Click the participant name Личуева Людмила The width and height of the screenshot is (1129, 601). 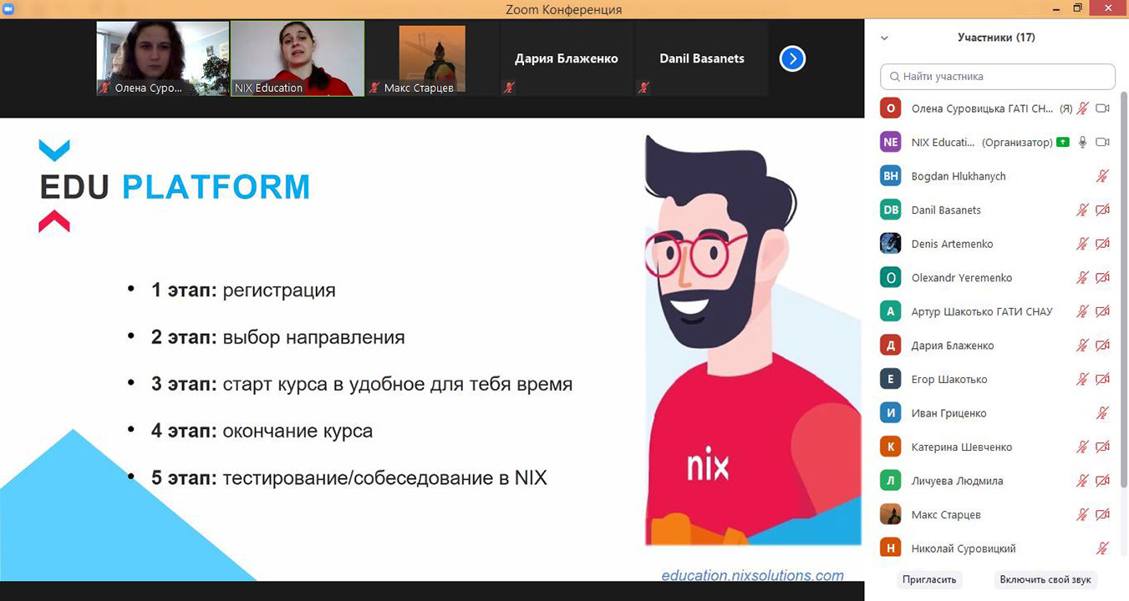click(958, 481)
